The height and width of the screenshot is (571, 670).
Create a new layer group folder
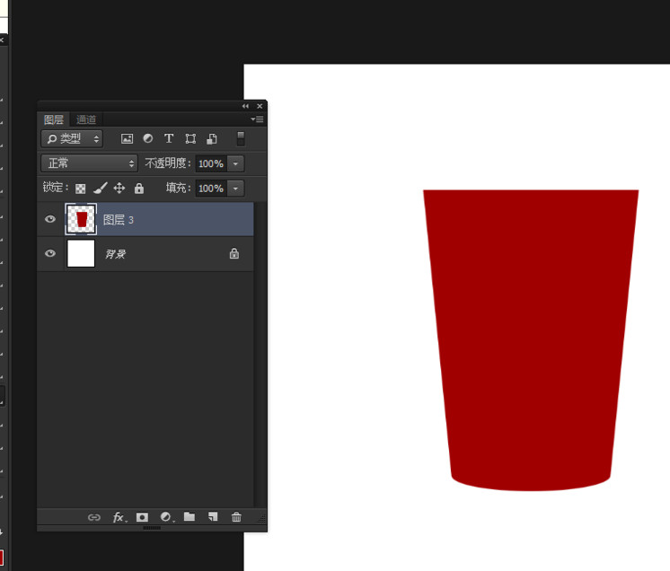coord(190,517)
